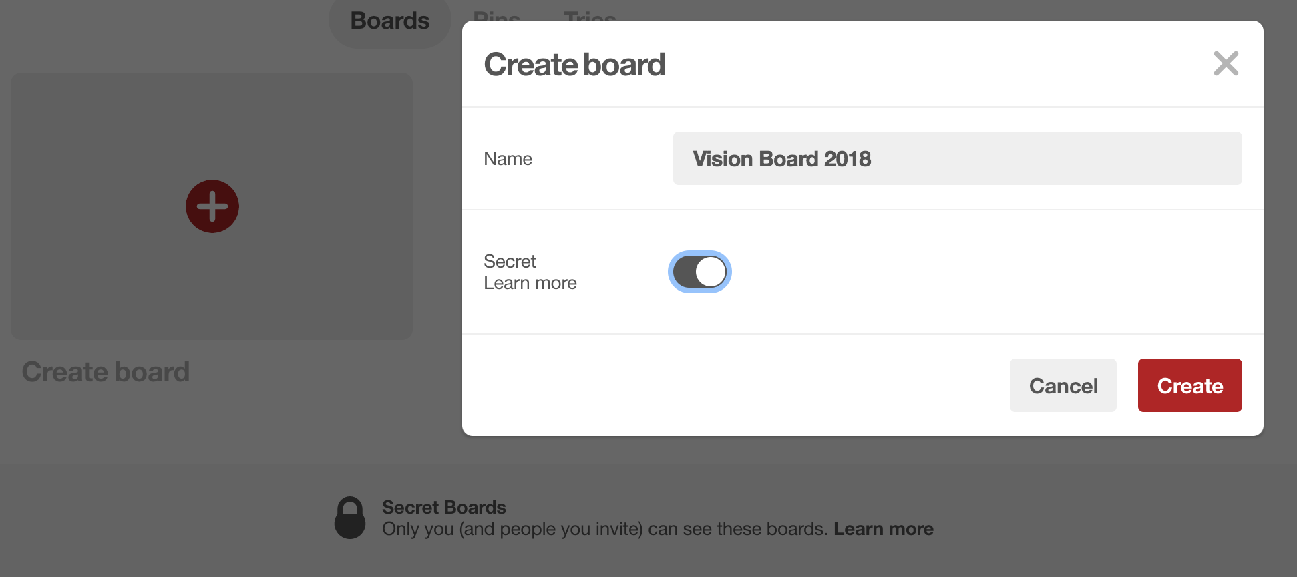Click the Create board dialog title
This screenshot has height=577, width=1297.
[x=574, y=65]
